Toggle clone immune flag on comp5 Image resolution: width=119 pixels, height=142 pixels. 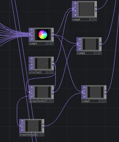pos(32,32)
